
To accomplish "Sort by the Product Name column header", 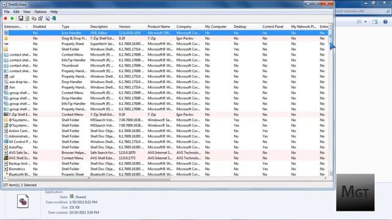I will (160, 26).
